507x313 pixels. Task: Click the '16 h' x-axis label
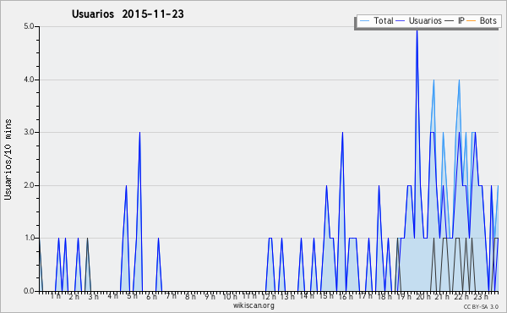tap(346, 296)
